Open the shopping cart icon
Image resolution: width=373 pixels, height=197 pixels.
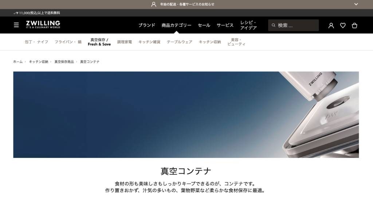tap(354, 25)
